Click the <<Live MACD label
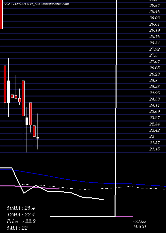166x233 pixels. [x=140, y=224]
